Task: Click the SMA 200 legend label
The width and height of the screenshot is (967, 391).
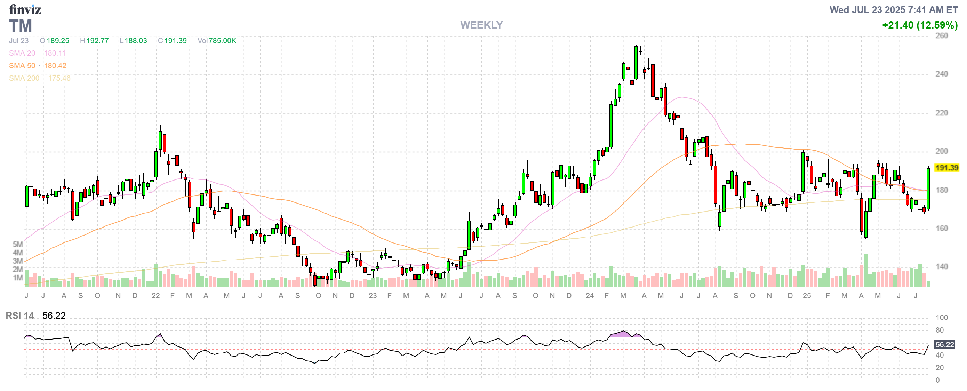Action: (x=24, y=78)
